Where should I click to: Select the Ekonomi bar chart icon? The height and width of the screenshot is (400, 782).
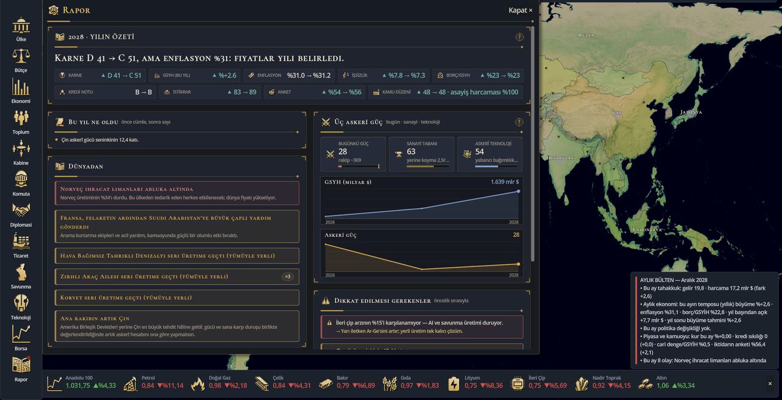point(21,92)
